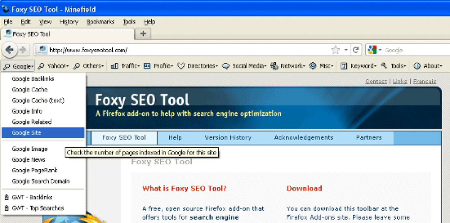Click the Google search engine icon
The image size is (450, 223).
point(372,50)
